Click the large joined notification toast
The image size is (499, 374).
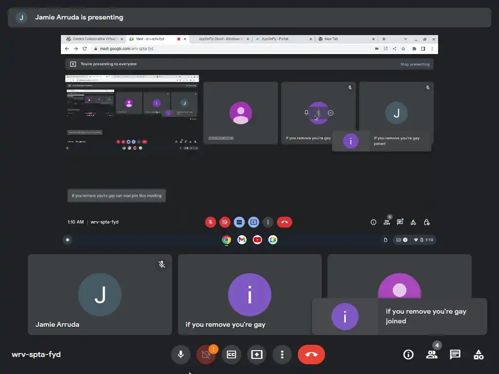400,316
